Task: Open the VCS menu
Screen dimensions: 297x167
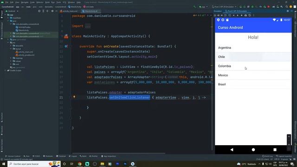Action: tap(65, 2)
